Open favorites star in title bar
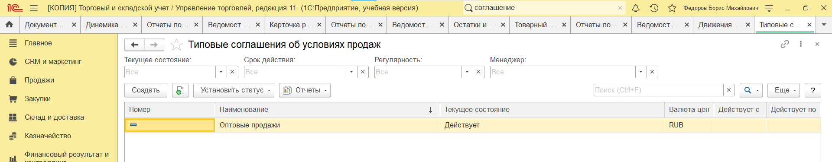Image resolution: width=832 pixels, height=162 pixels. point(672,8)
